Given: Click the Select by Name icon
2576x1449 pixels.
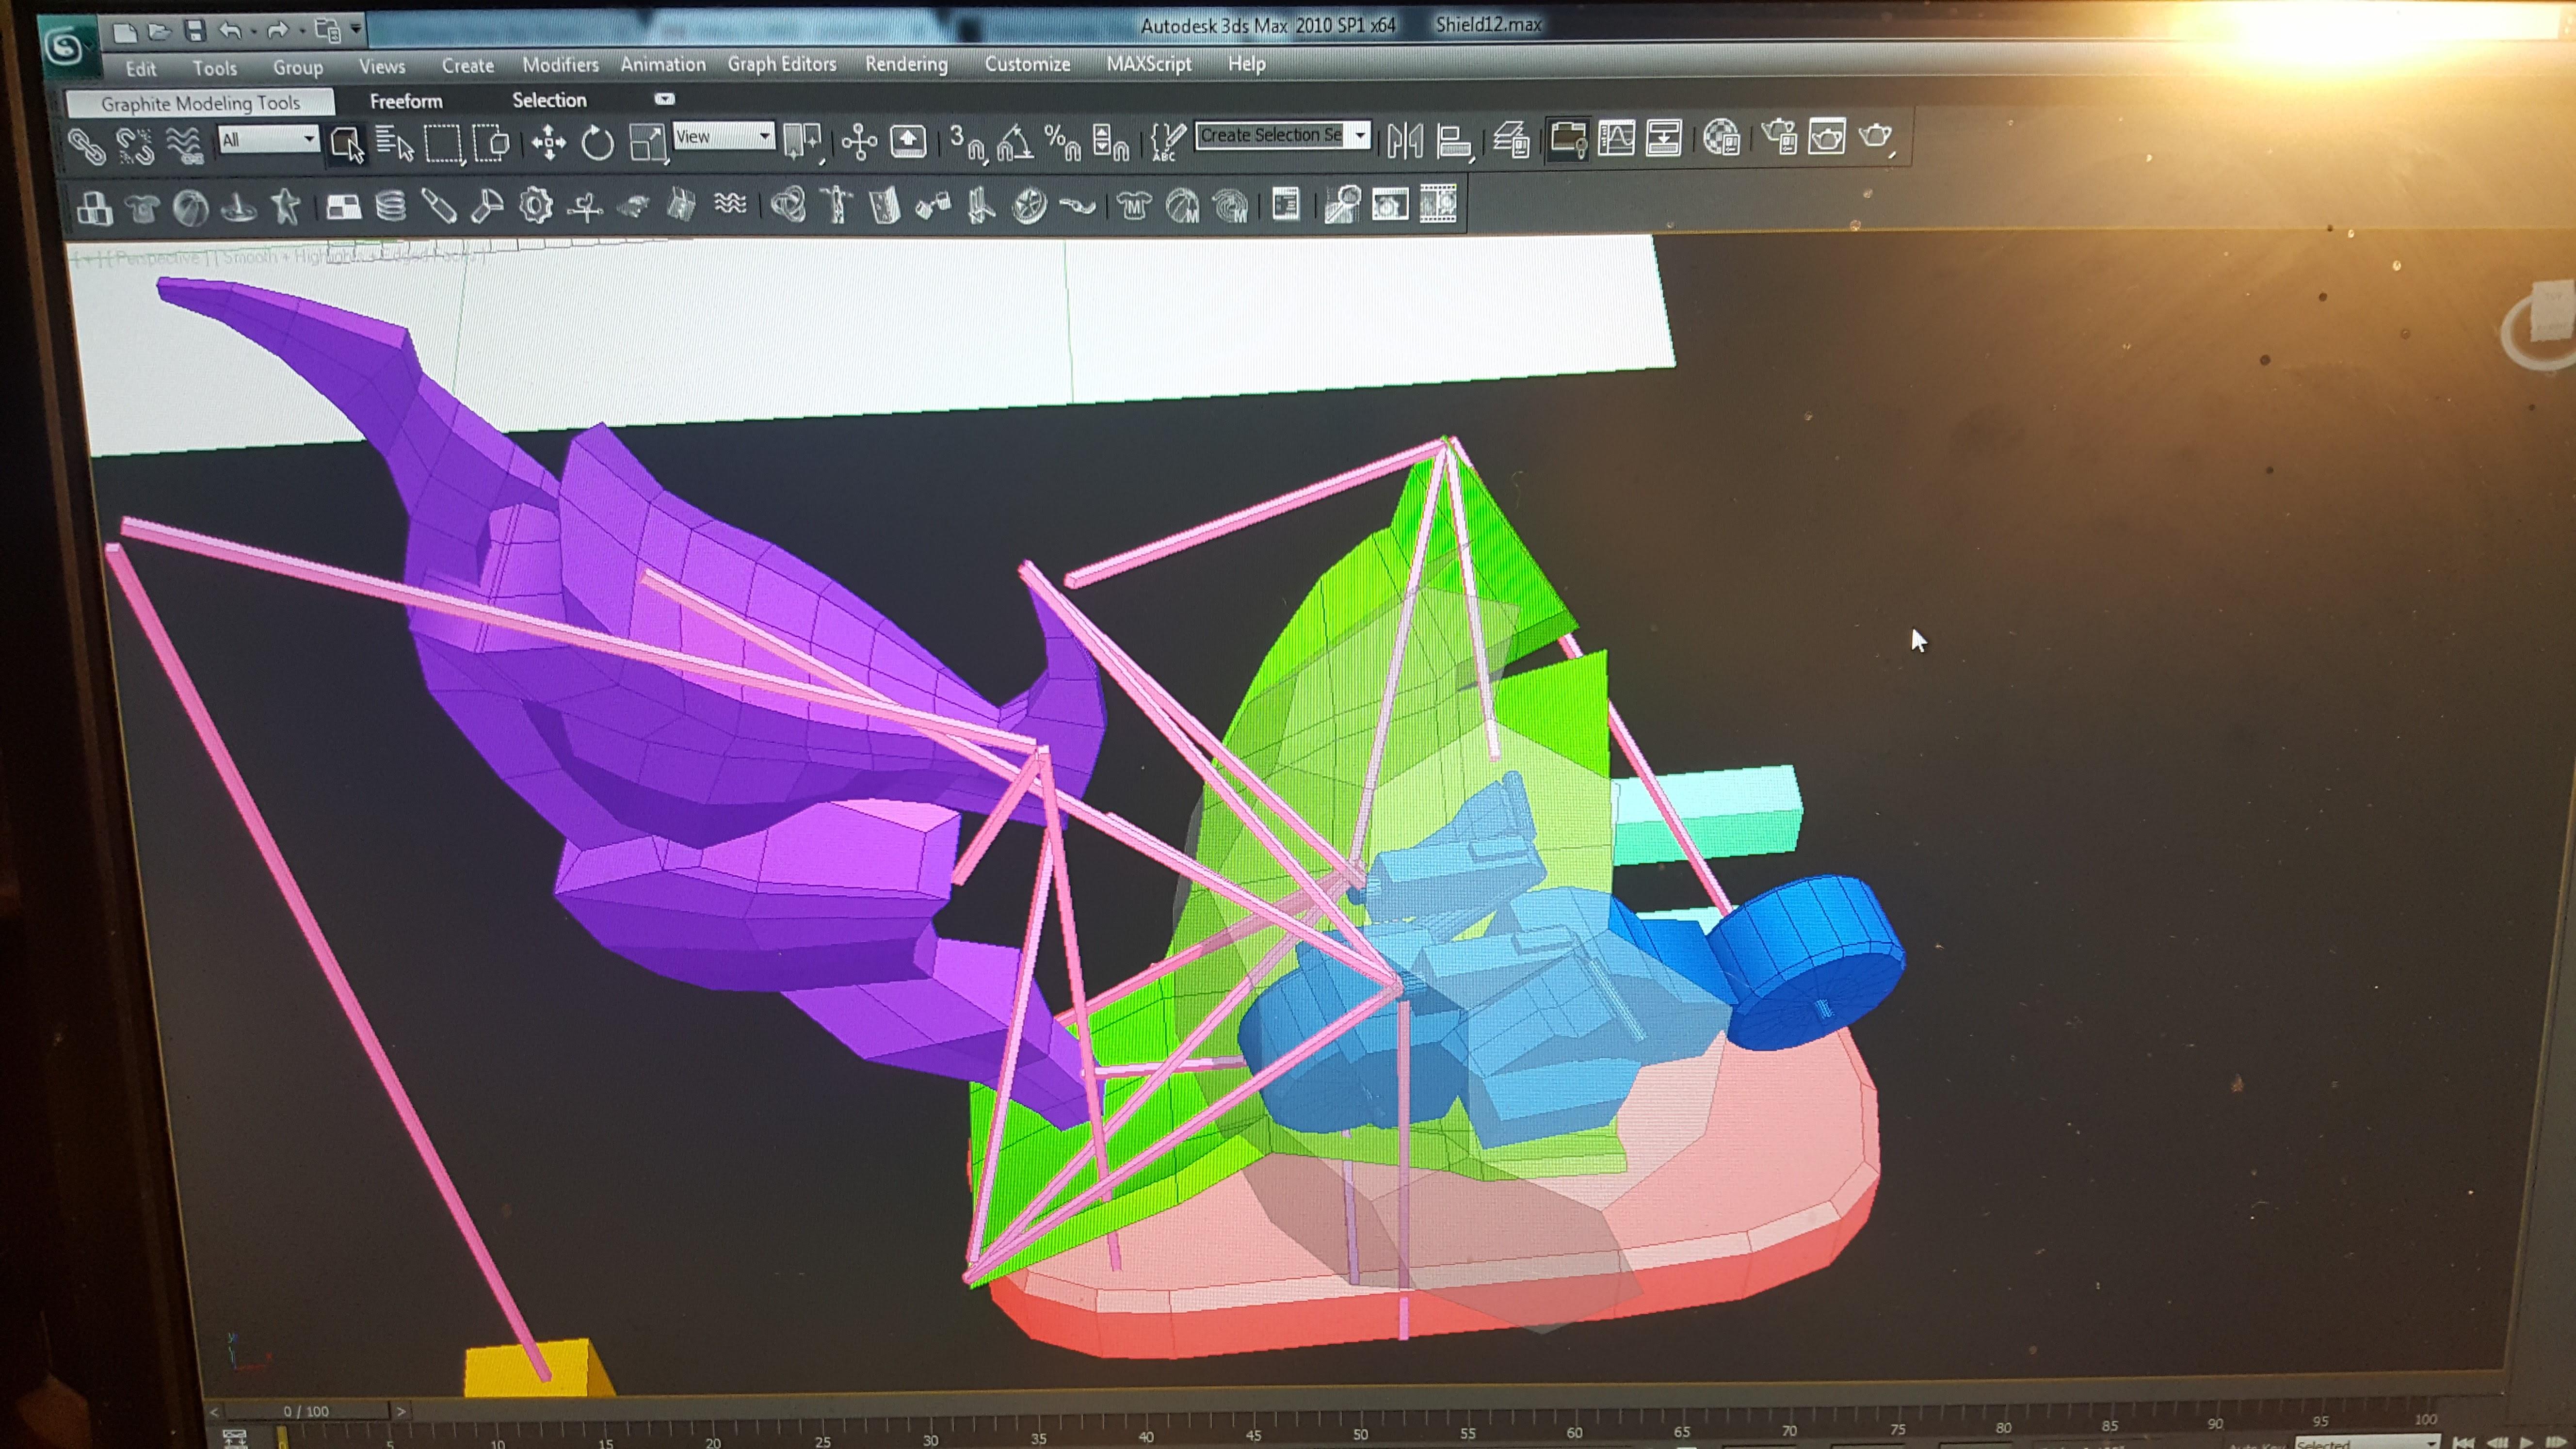Looking at the screenshot, I should pyautogui.click(x=395, y=144).
